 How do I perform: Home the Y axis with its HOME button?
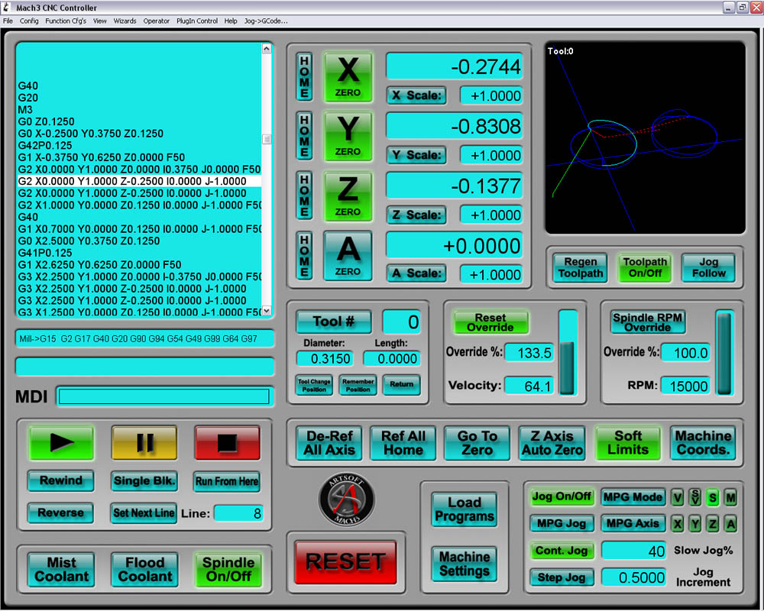tap(305, 136)
